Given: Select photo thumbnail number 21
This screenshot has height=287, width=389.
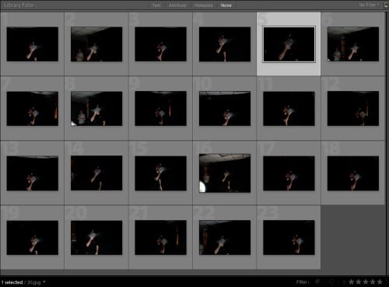Looking at the screenshot, I should coord(160,237).
